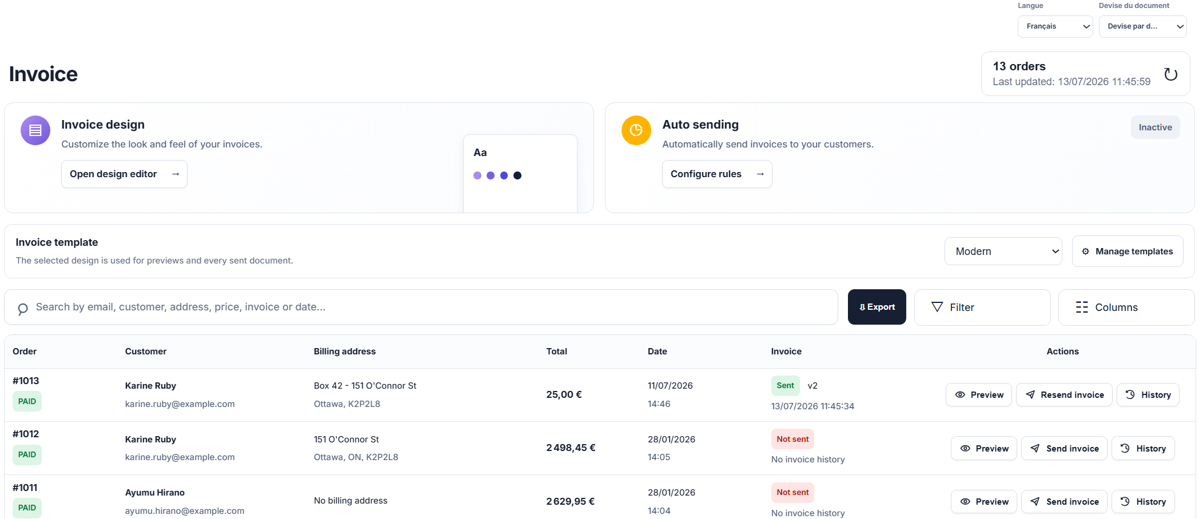This screenshot has width=1199, height=519.
Task: Click ayumu.hirano@example.com email
Action: [x=185, y=511]
